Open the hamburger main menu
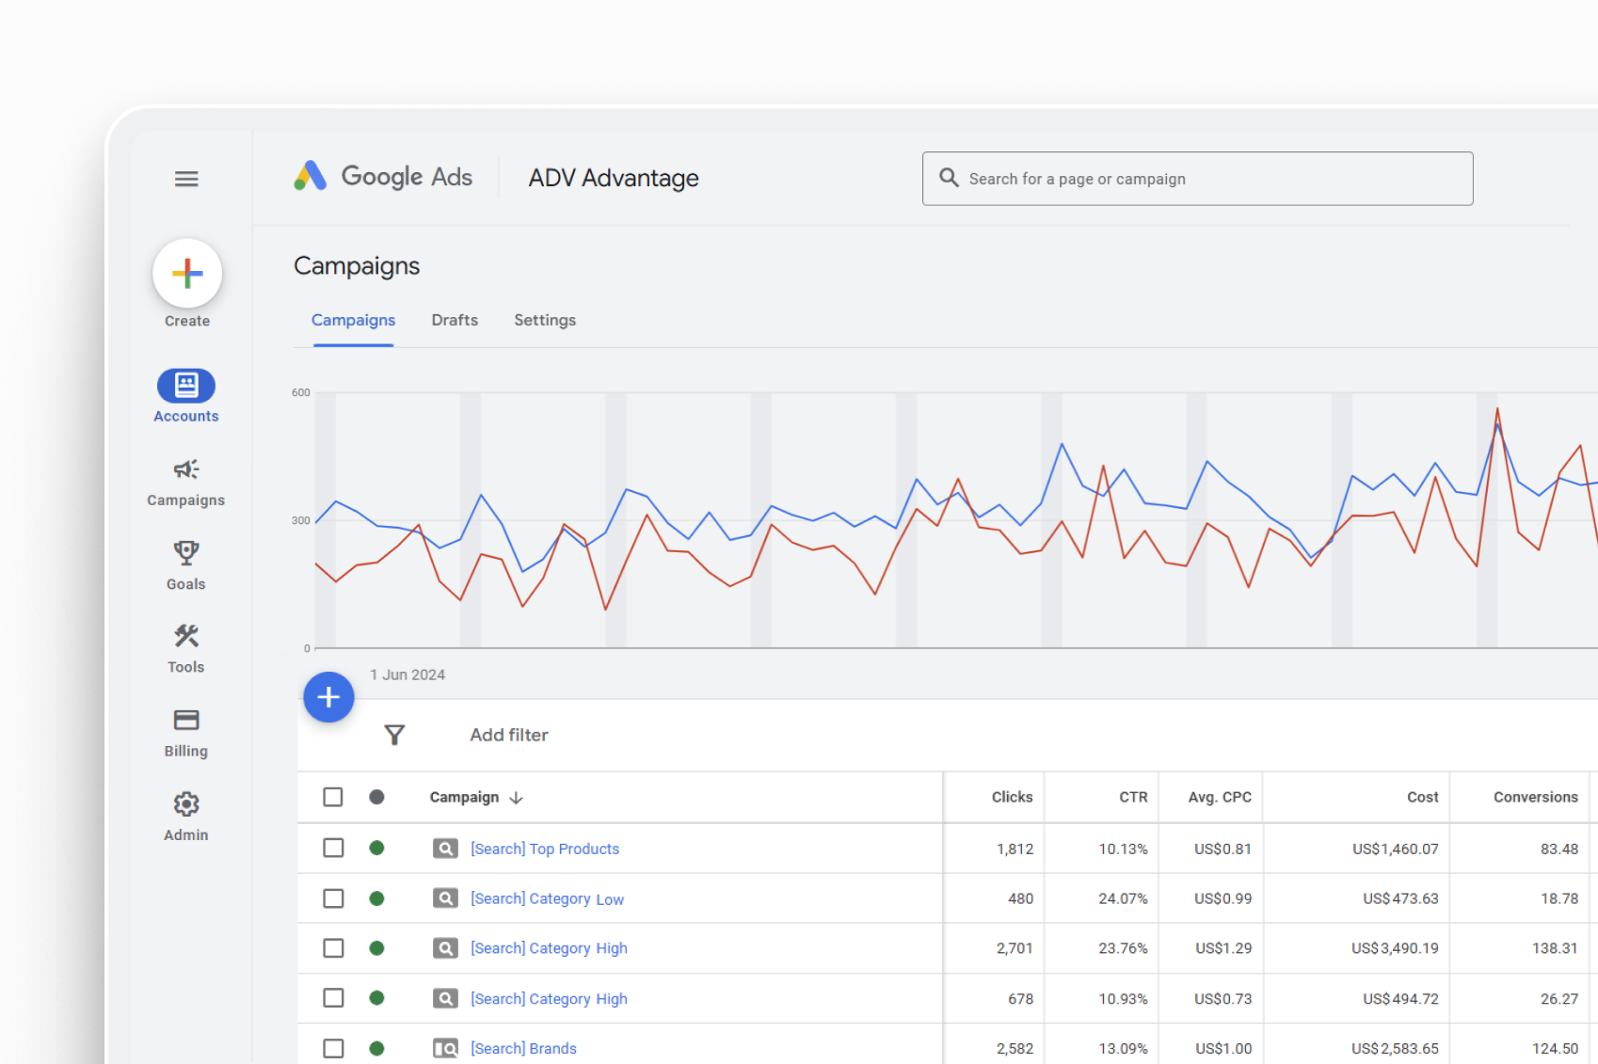The width and height of the screenshot is (1598, 1064). [x=186, y=179]
